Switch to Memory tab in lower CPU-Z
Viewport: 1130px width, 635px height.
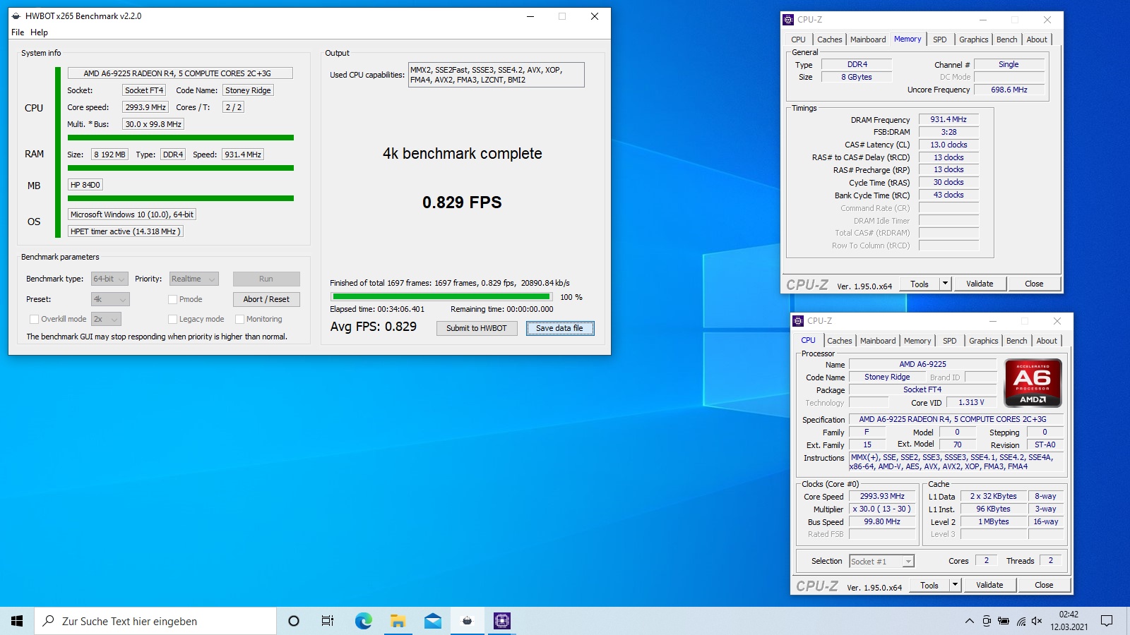[x=917, y=341]
